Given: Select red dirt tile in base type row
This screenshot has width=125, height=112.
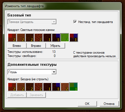Looking at the screenshot, I should (x=12, y=38).
